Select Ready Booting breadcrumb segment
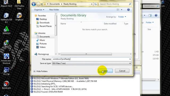The width and height of the screenshot is (170, 96). 70,4
